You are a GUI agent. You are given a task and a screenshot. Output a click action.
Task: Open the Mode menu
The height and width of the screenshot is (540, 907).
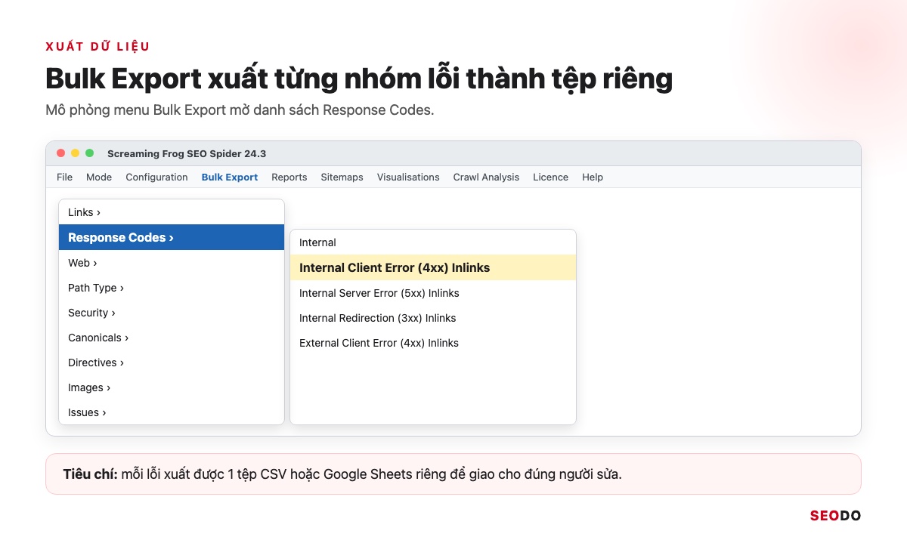click(x=99, y=177)
